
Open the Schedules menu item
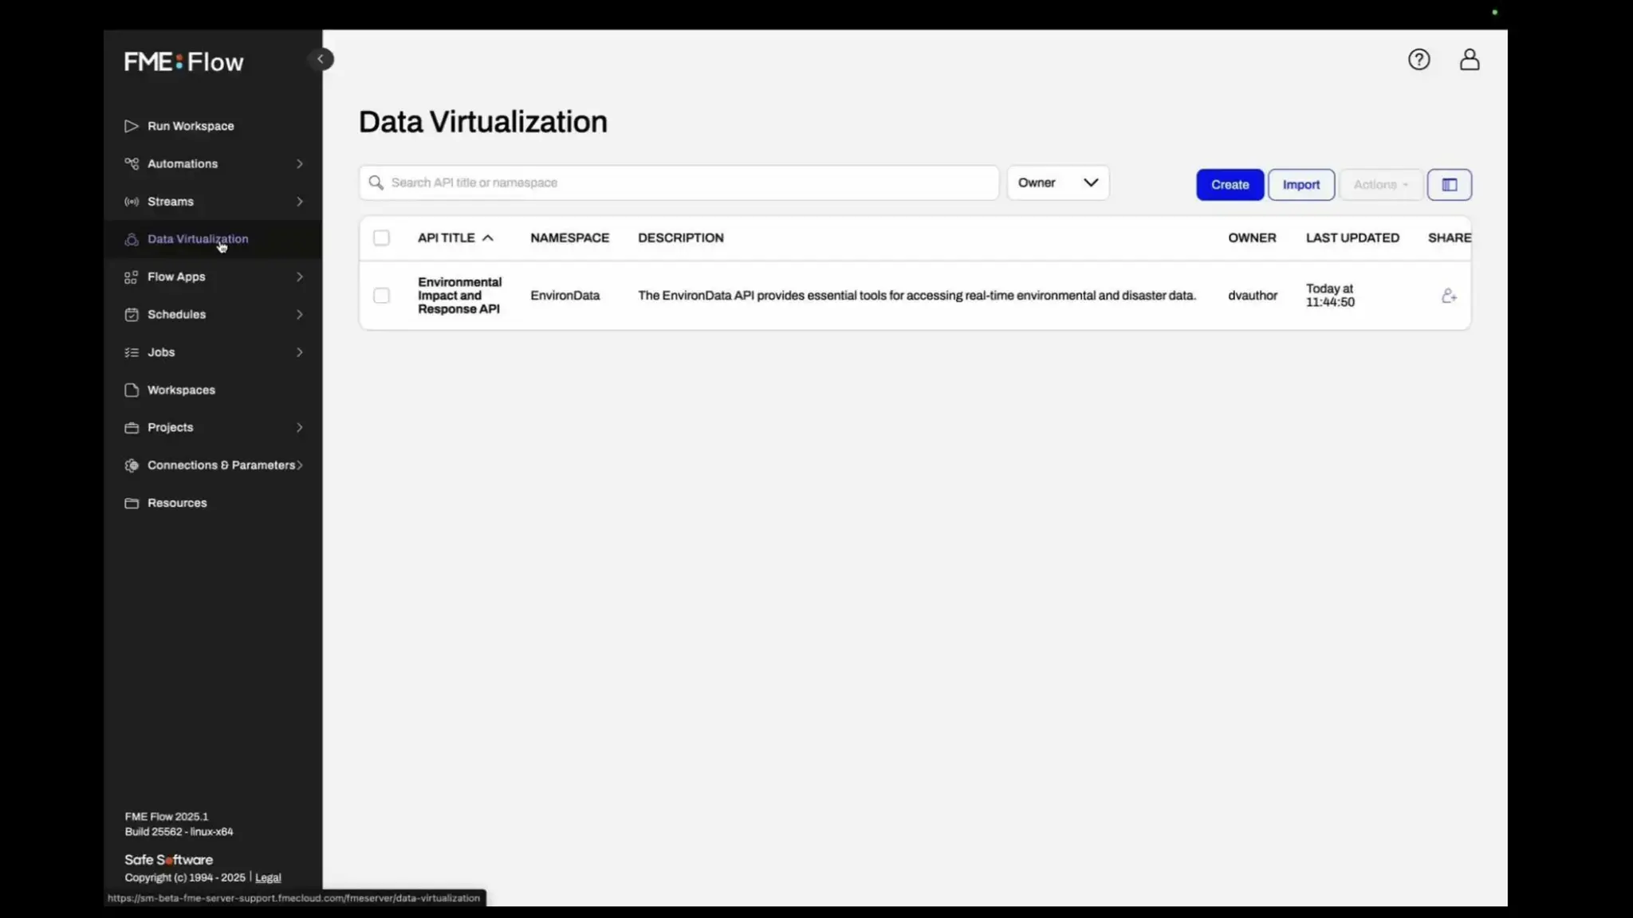pyautogui.click(x=176, y=315)
